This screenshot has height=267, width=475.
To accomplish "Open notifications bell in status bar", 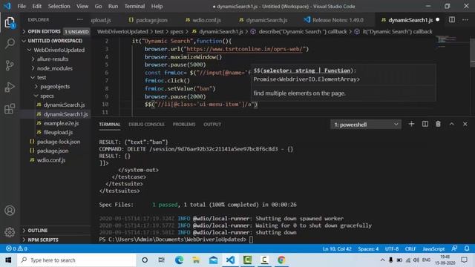I will coord(467,248).
